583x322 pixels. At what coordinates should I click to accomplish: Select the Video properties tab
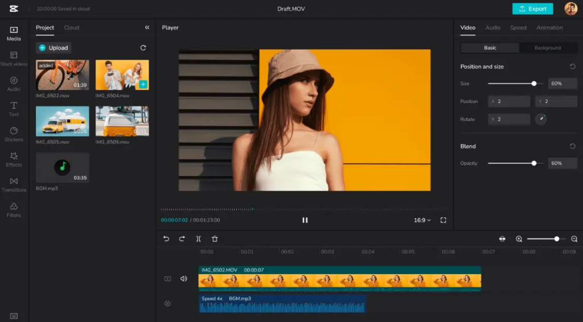tap(468, 28)
